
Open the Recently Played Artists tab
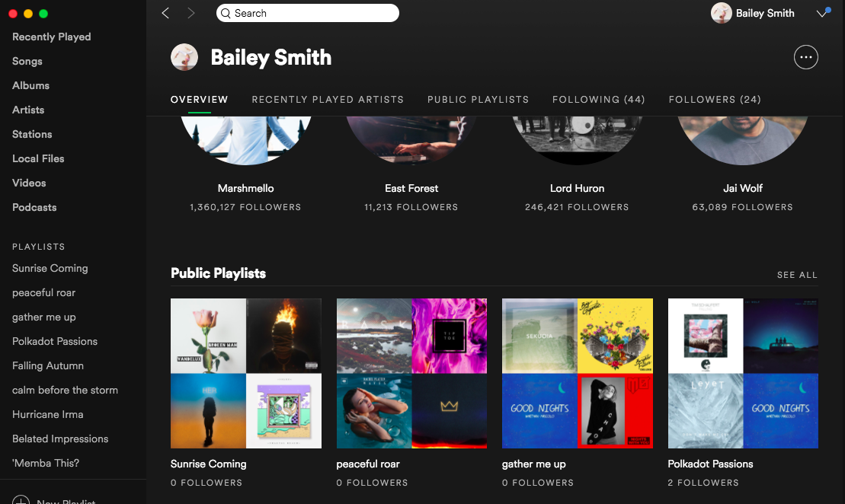[x=328, y=100]
